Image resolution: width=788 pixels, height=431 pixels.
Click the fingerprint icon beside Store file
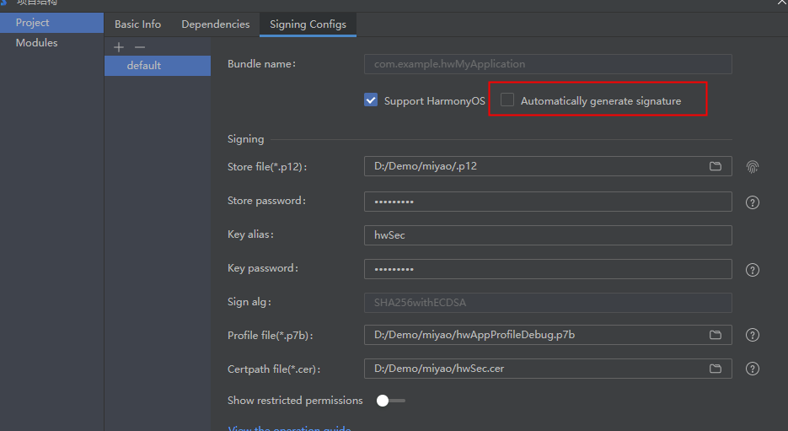coord(753,166)
